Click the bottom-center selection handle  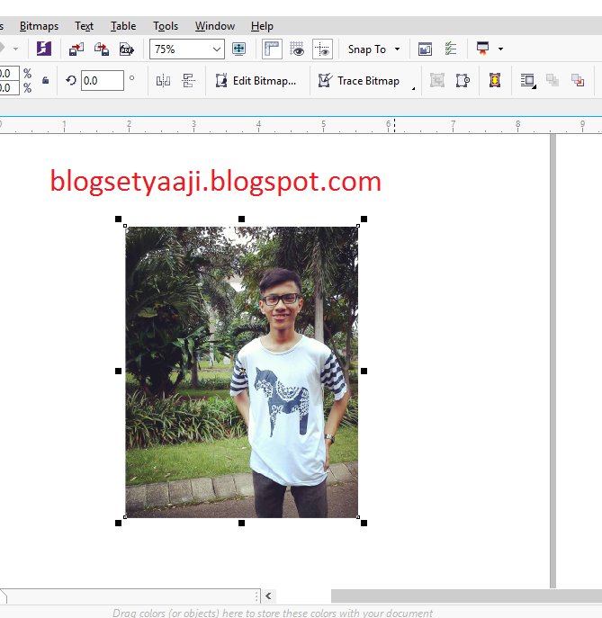(242, 523)
